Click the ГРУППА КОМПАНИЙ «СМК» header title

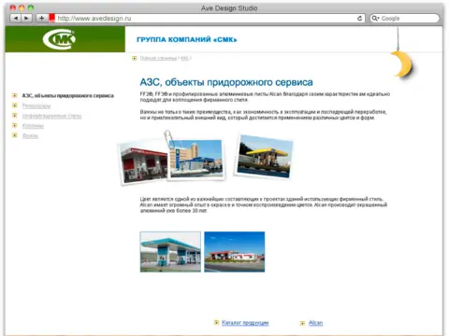187,40
